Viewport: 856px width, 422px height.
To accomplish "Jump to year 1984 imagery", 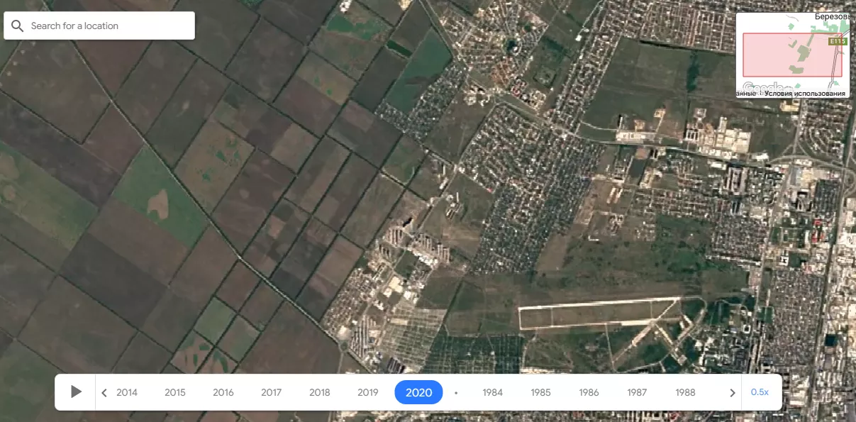I will (493, 392).
